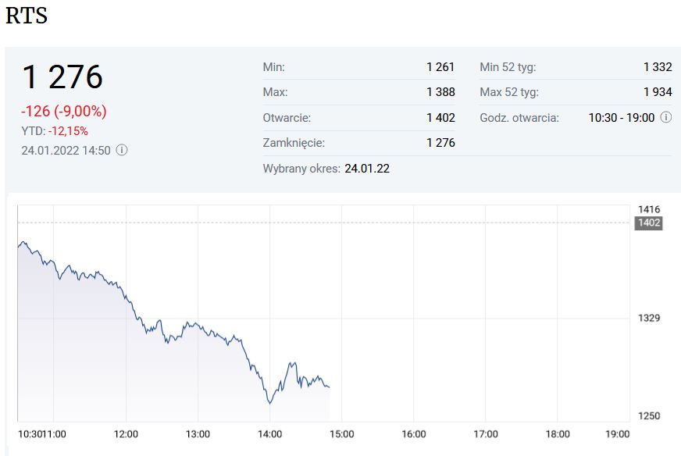Click the 12:00 label on time axis

[126, 433]
